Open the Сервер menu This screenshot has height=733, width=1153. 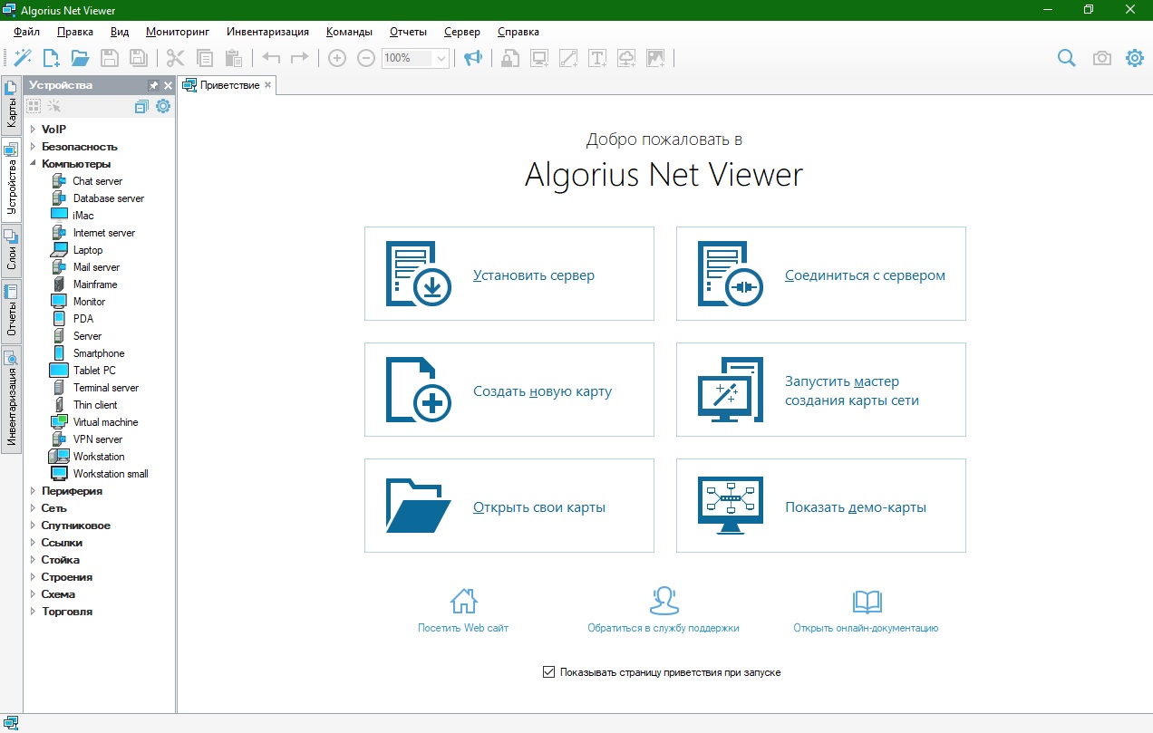[x=462, y=32]
